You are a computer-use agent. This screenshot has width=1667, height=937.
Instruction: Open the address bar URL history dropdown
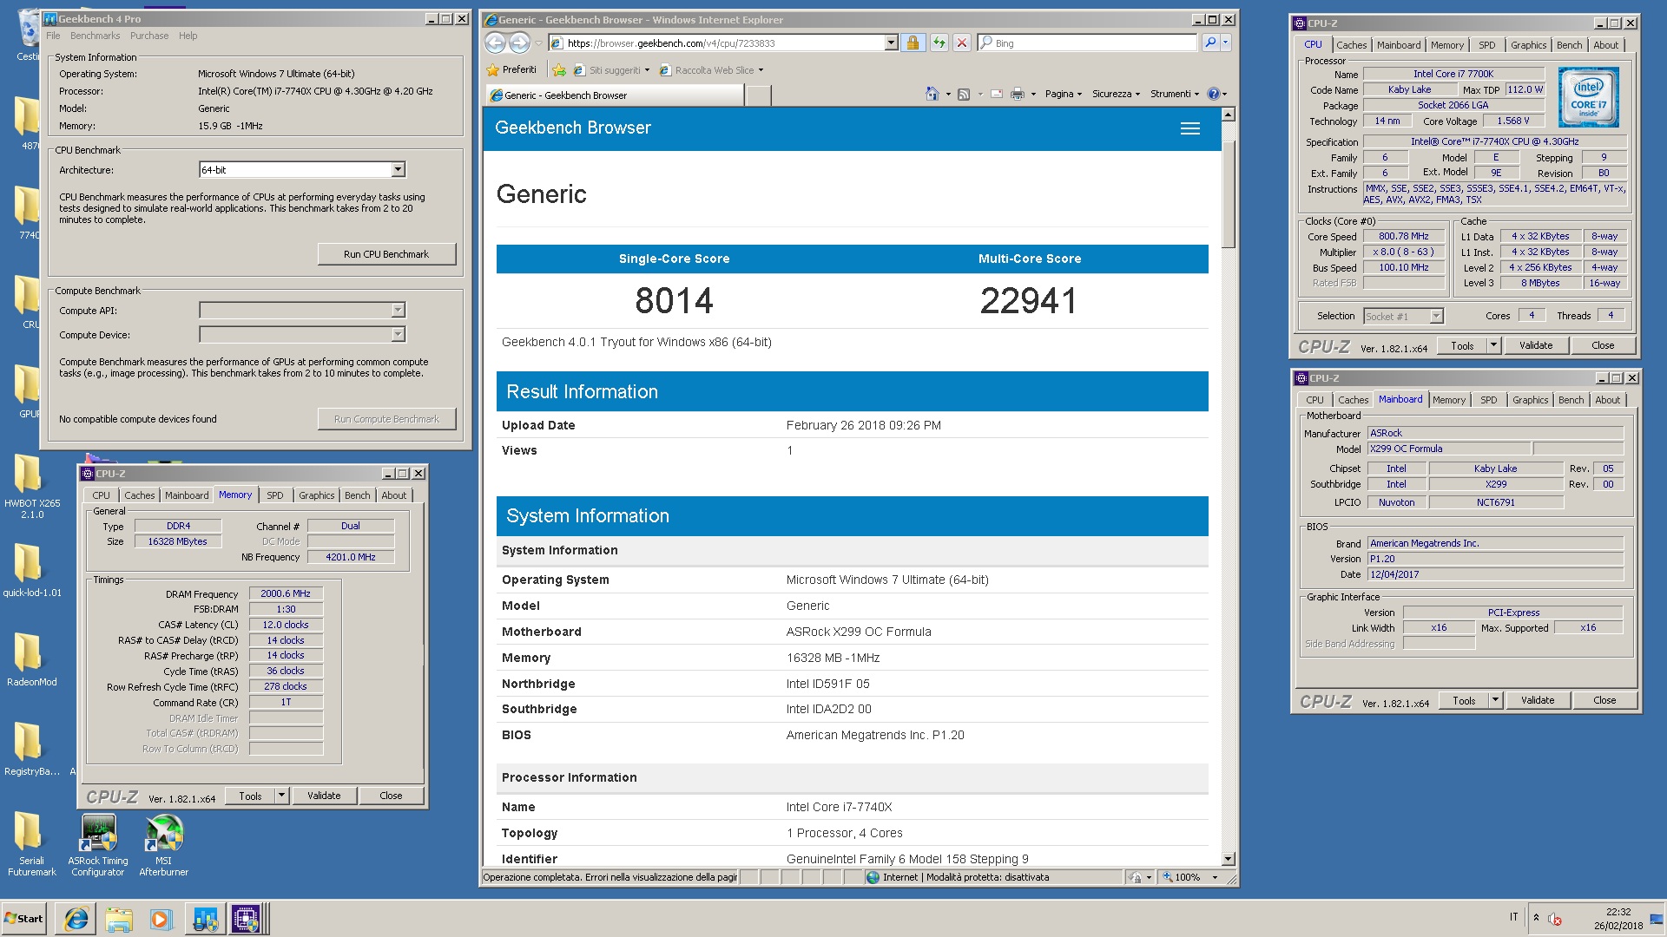[x=891, y=43]
